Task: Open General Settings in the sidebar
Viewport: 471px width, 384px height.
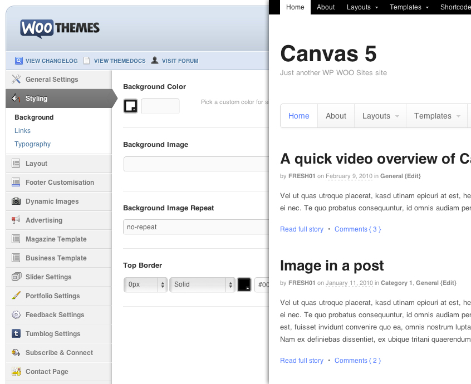Action: (59, 79)
